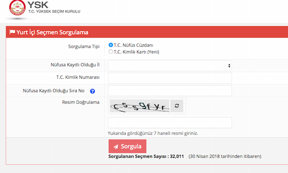Click the T.C. Nüfus Cüzdanı label text
The width and height of the screenshot is (288, 173).
(x=133, y=45)
